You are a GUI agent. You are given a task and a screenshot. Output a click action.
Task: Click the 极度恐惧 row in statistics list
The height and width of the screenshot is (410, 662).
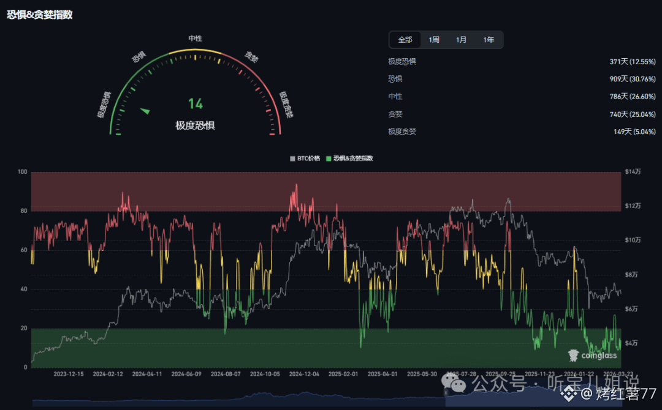tap(522, 62)
